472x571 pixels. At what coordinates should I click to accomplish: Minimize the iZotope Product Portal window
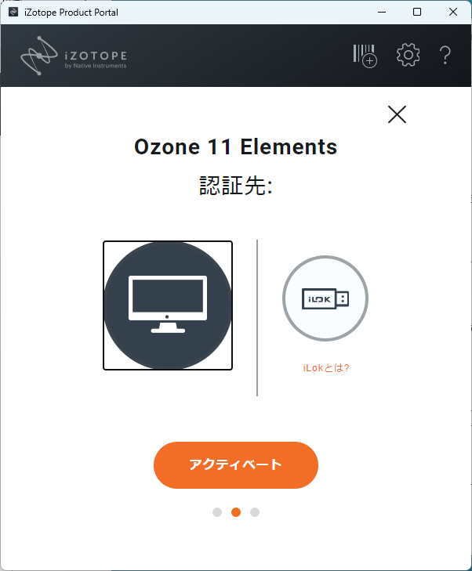382,12
